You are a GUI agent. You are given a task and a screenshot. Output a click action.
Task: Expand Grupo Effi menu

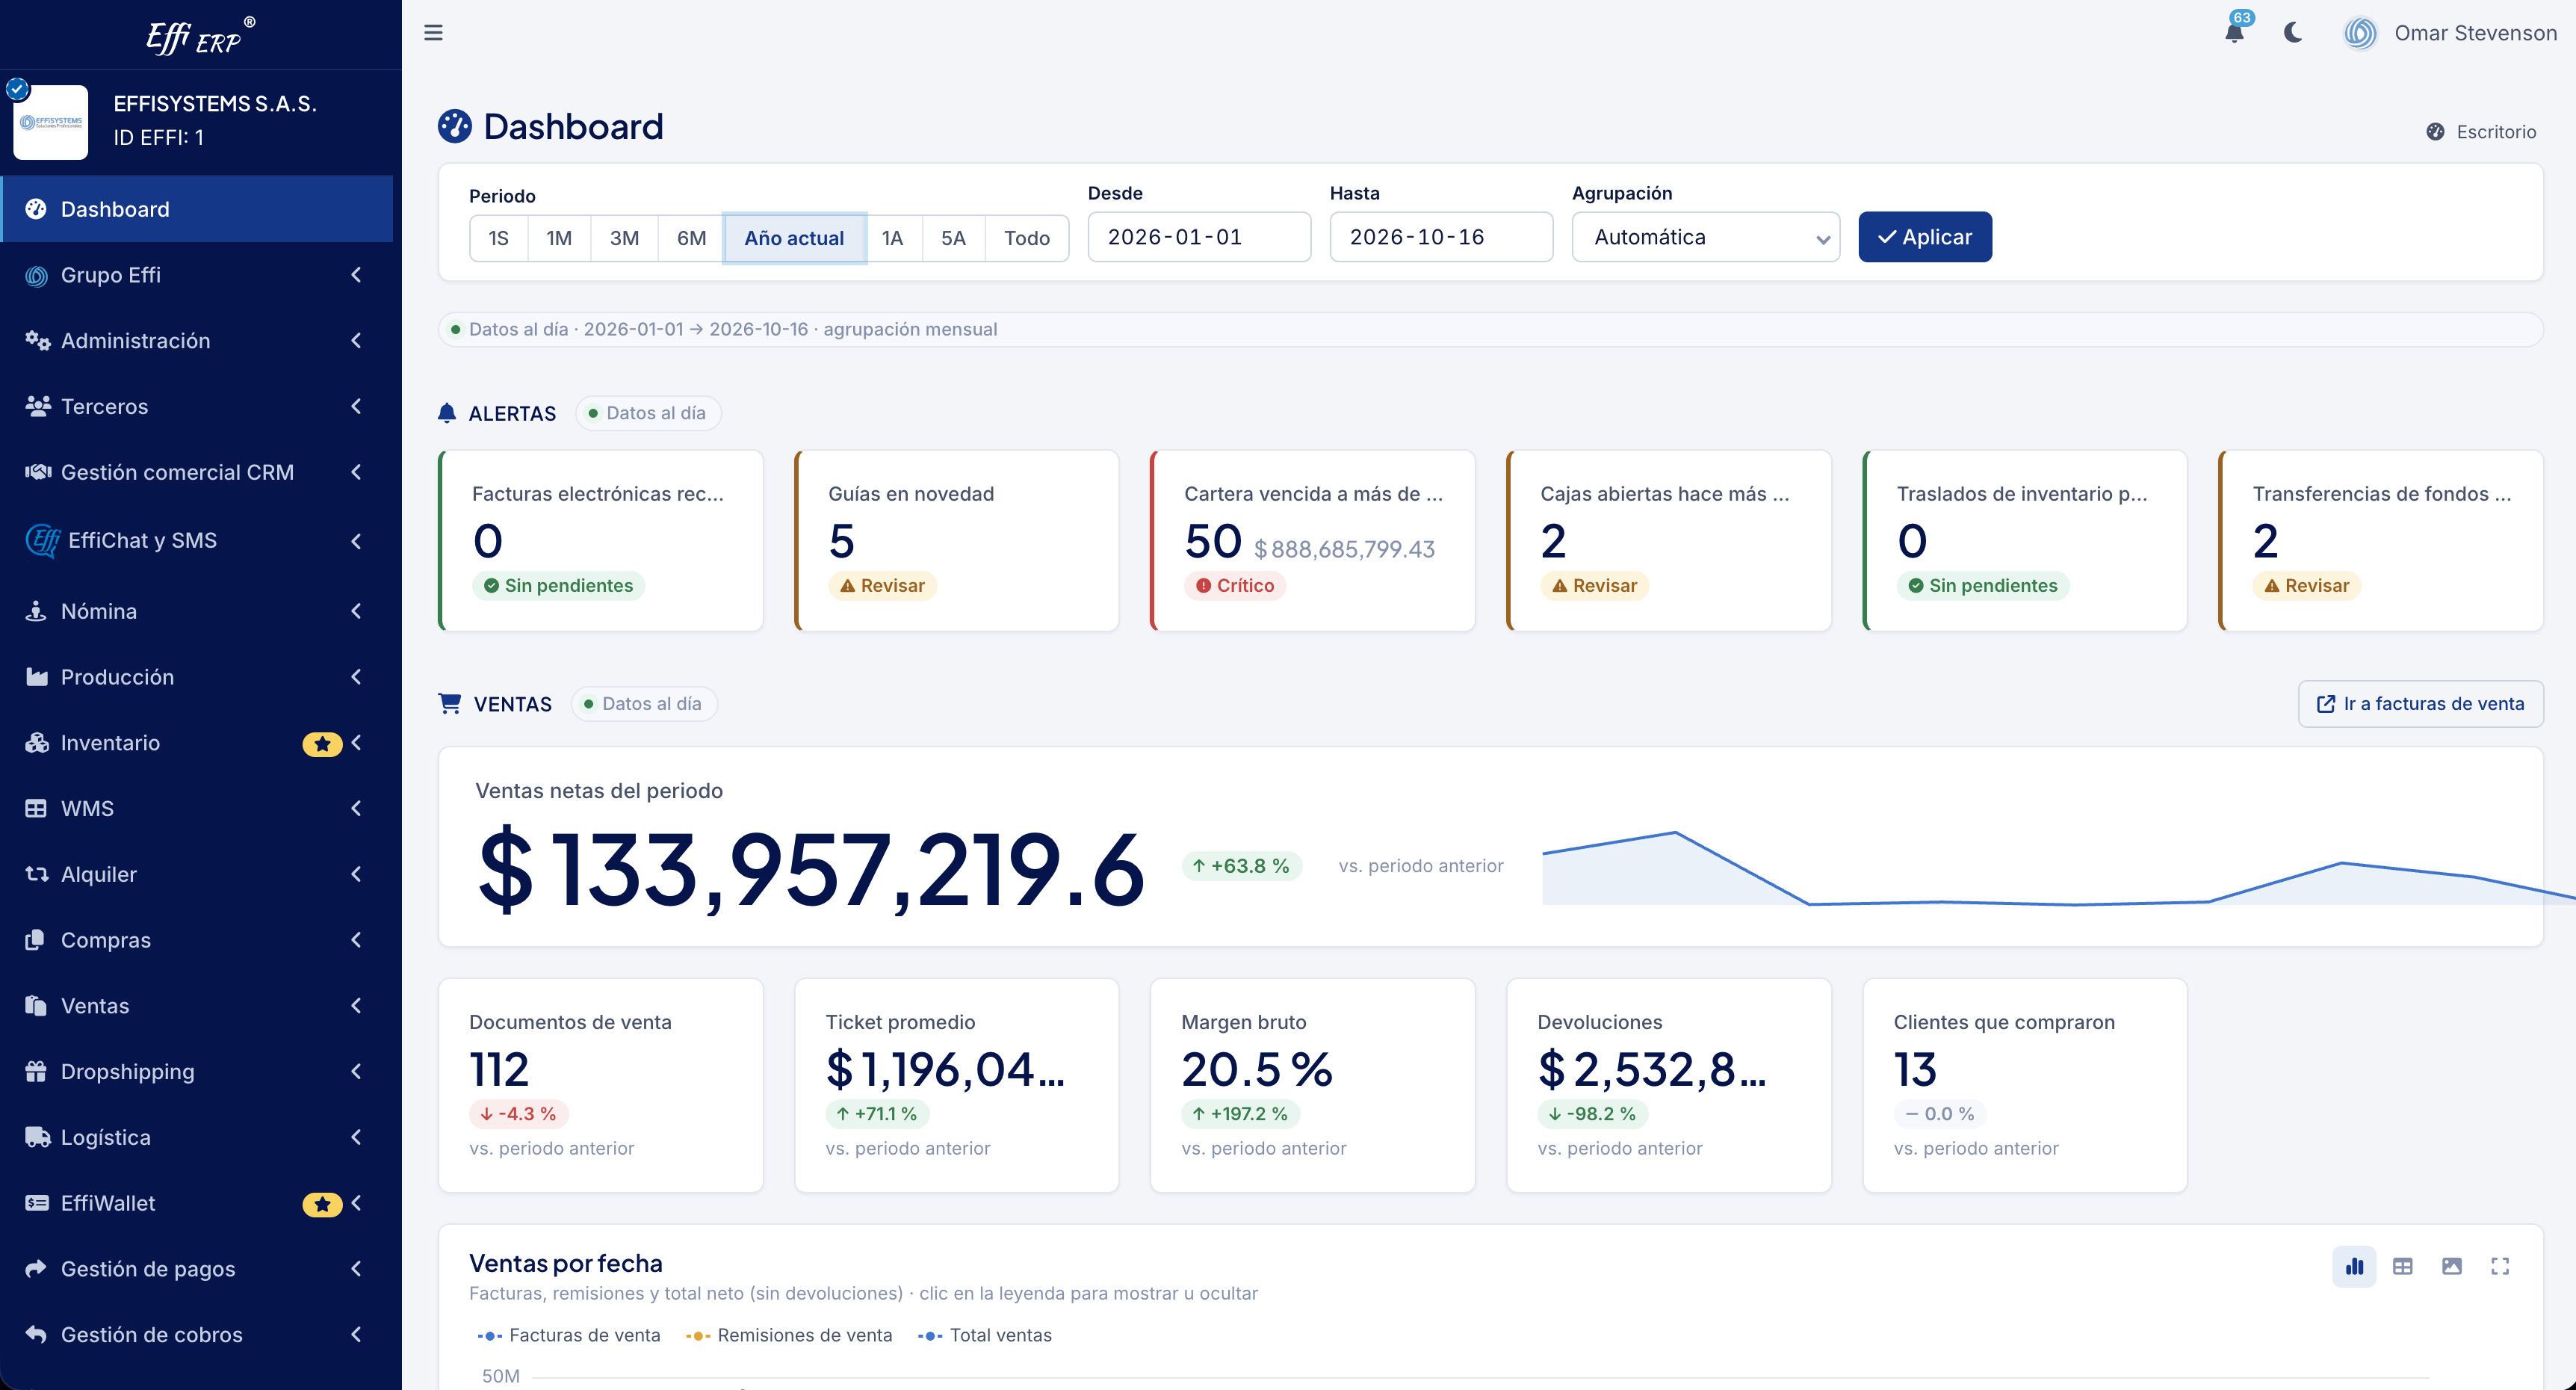(196, 275)
